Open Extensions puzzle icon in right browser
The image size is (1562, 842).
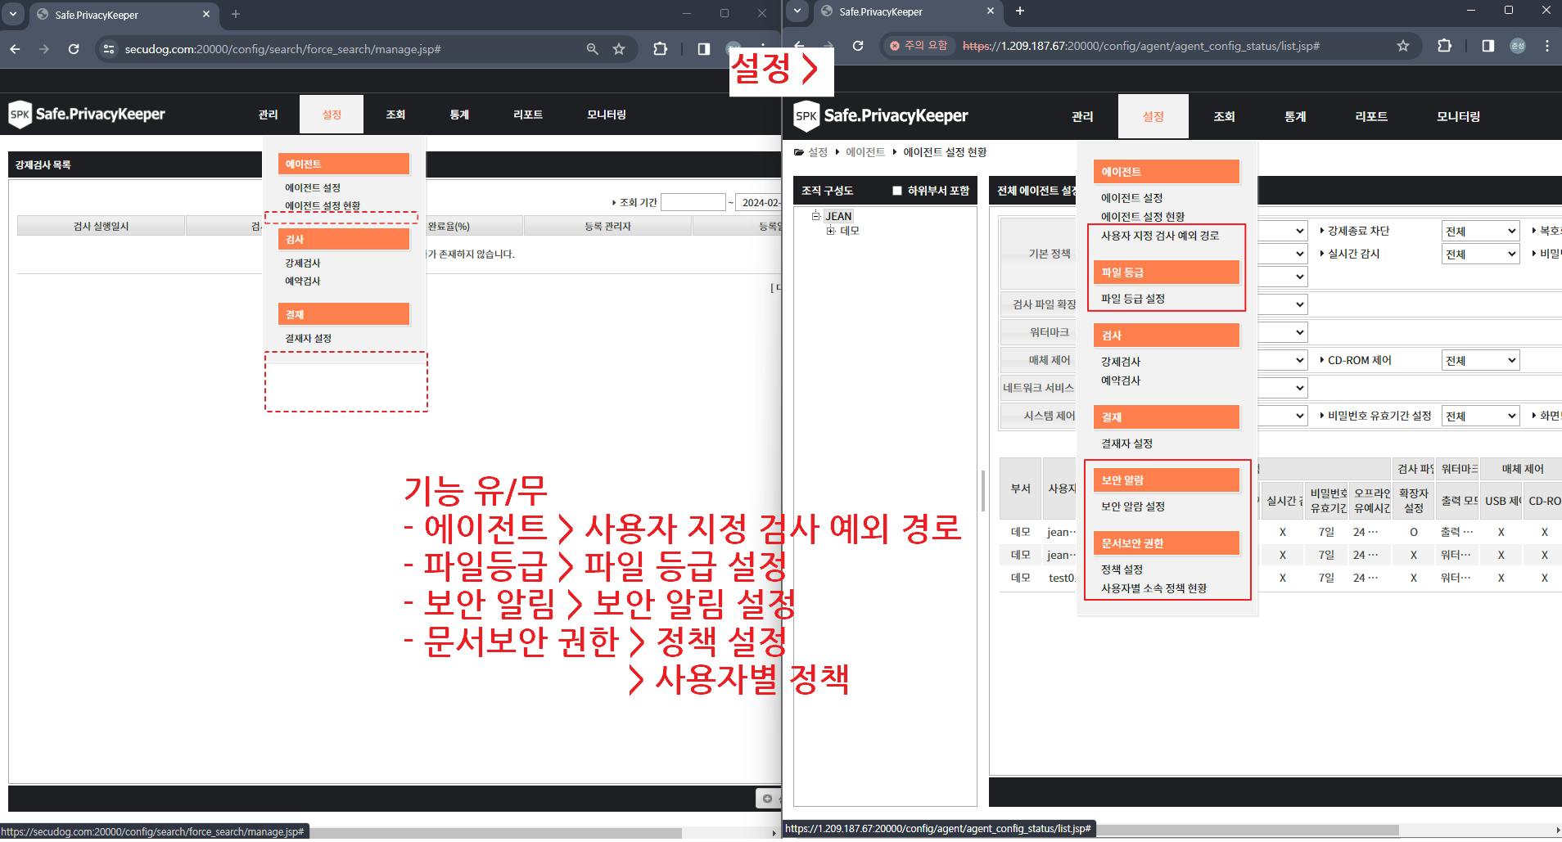coord(1444,46)
